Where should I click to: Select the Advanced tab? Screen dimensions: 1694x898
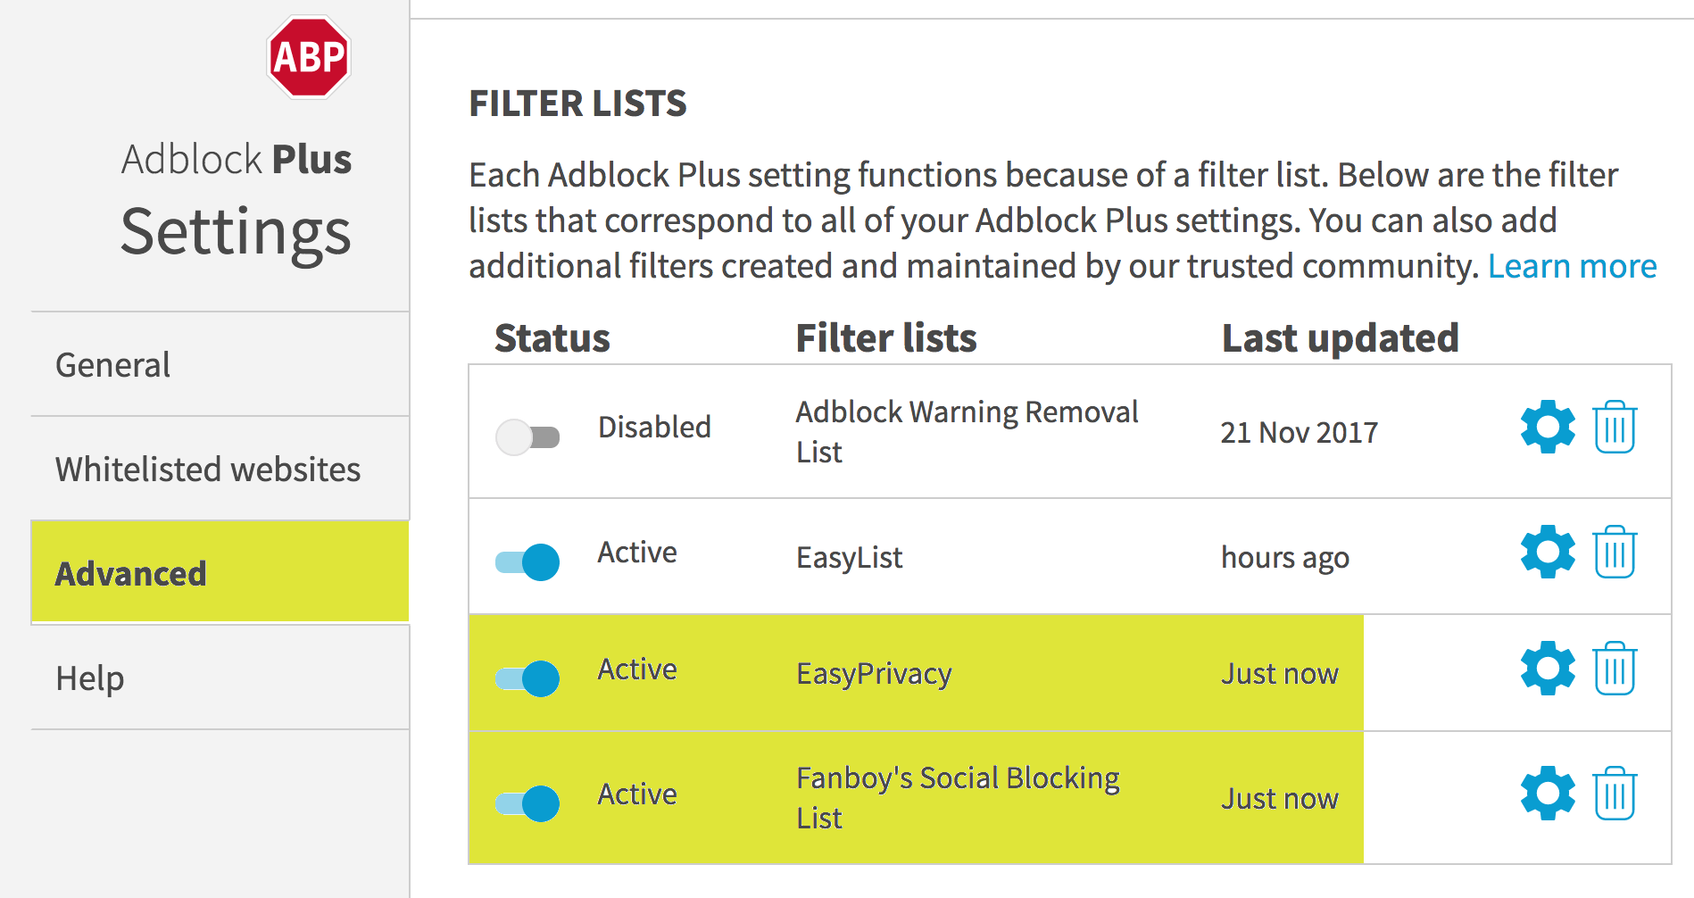point(131,573)
